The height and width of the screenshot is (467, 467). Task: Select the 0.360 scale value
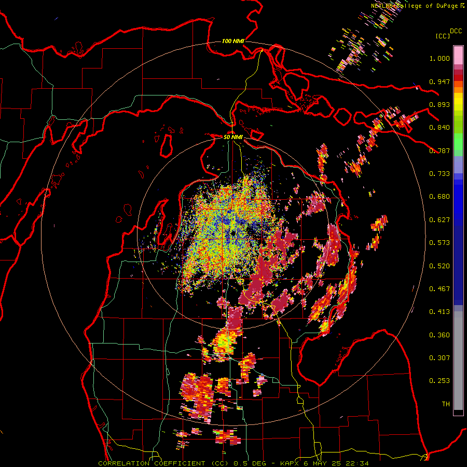pos(439,335)
